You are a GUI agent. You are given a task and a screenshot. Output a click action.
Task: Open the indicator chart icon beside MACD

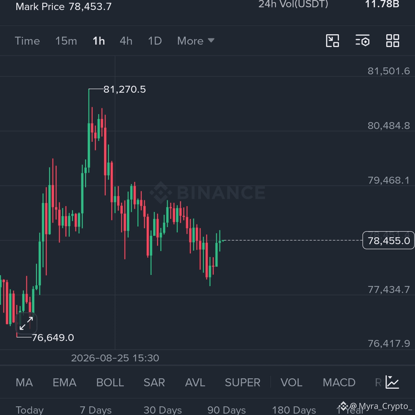point(393,382)
